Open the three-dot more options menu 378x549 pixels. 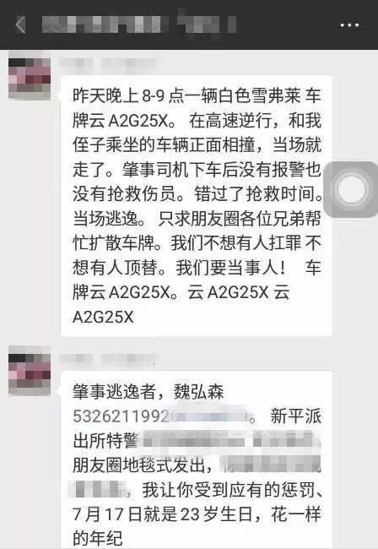coord(349,25)
